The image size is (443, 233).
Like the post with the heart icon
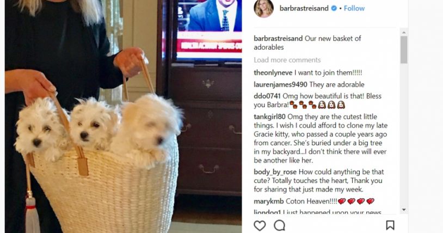coord(260,225)
